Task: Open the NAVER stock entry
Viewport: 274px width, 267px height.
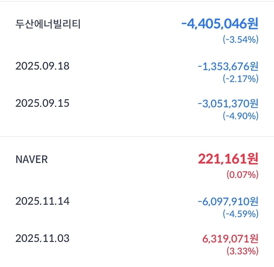Action: click(32, 159)
